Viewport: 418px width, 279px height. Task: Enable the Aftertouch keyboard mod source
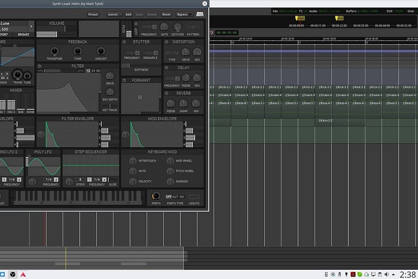132,161
